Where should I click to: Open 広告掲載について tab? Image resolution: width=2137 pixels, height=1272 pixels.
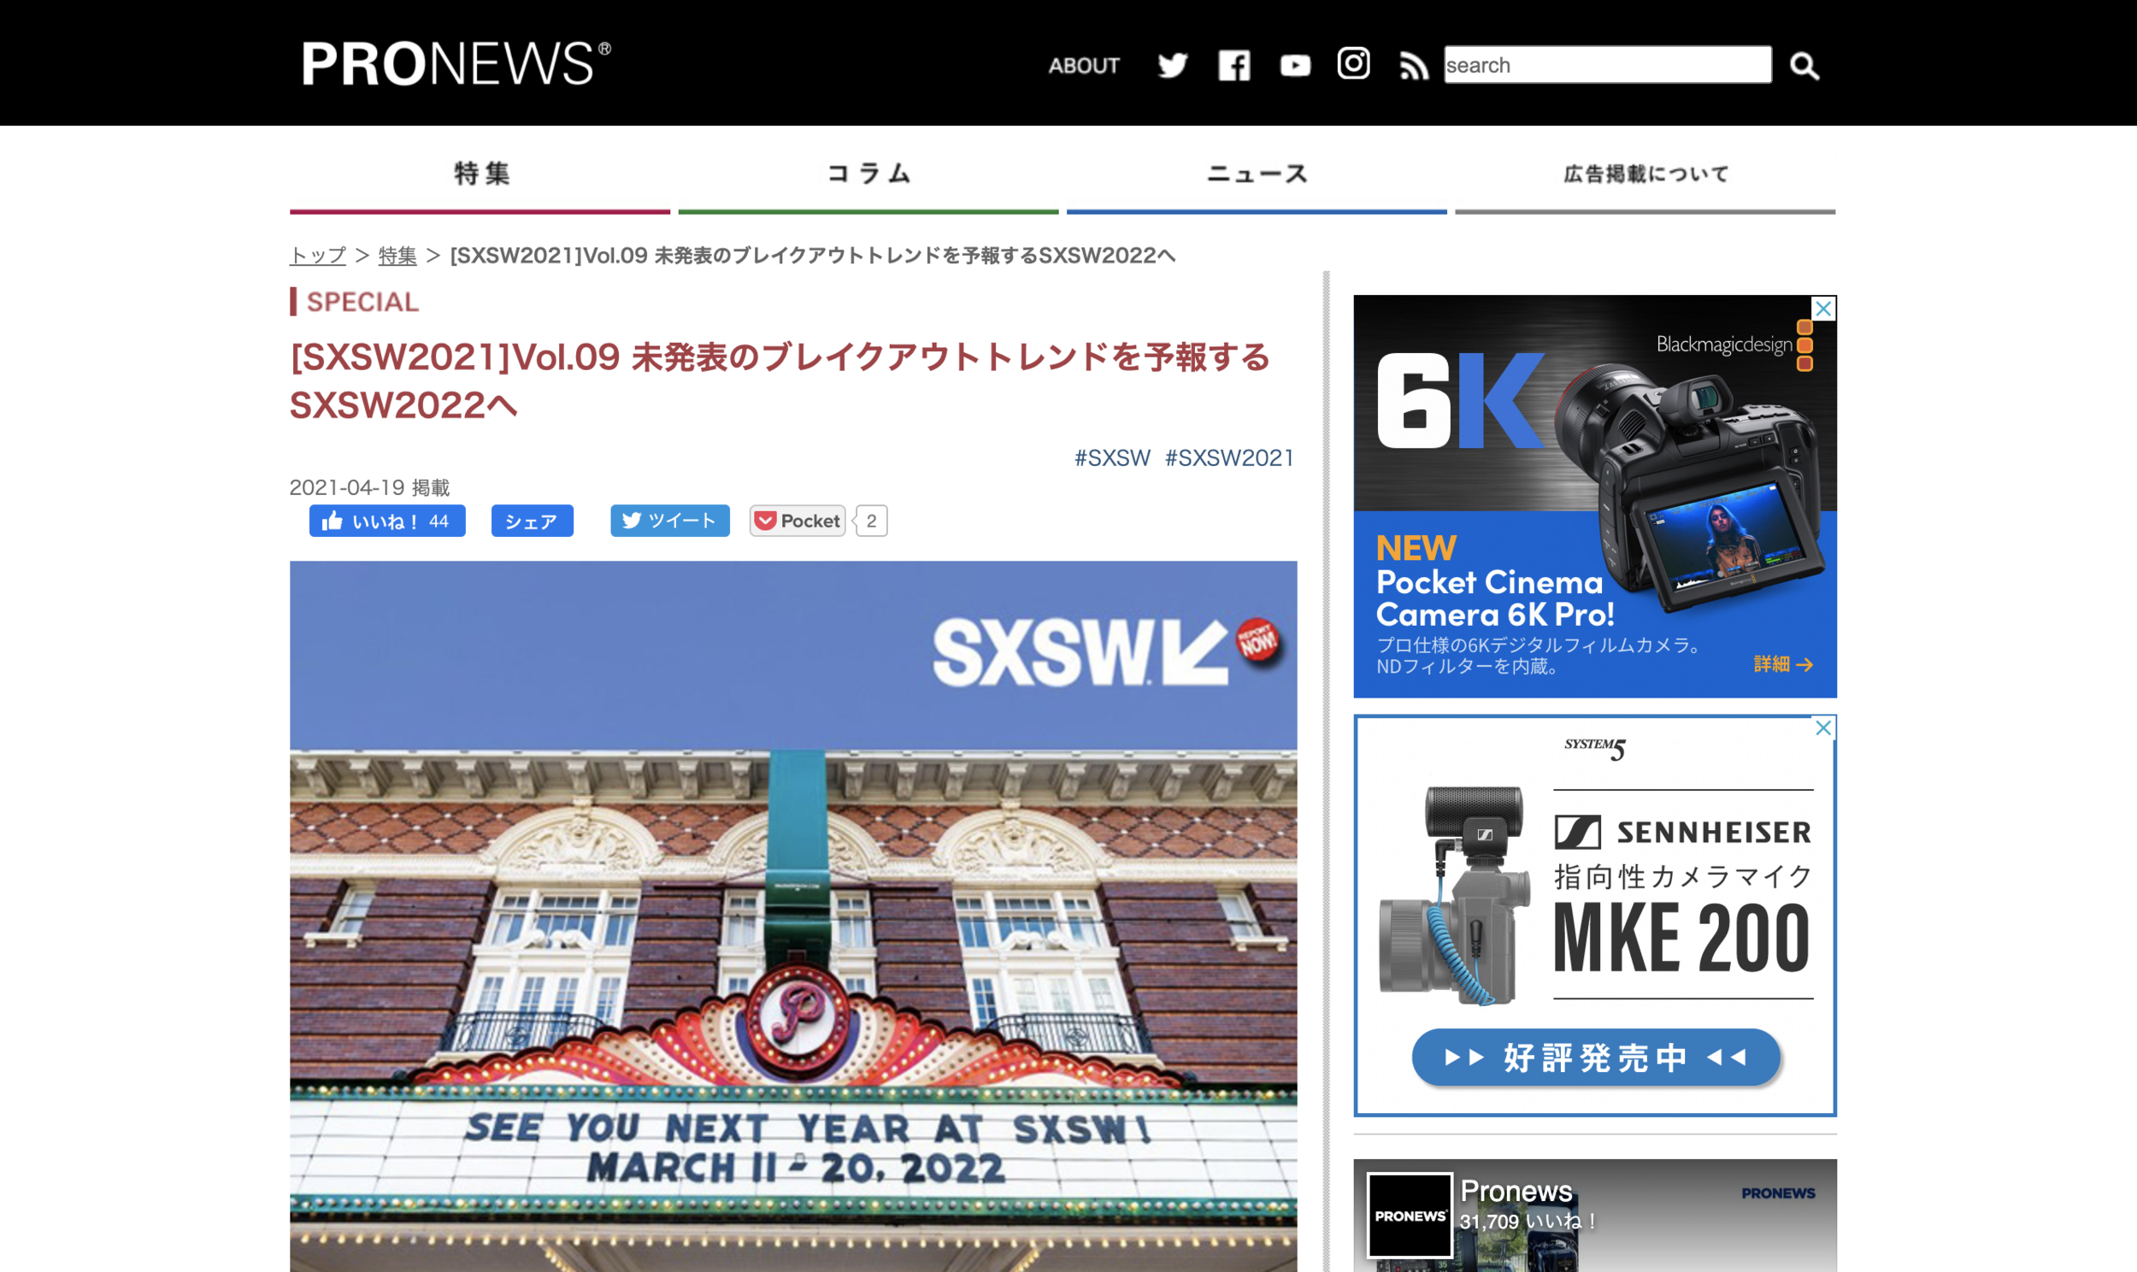pyautogui.click(x=1645, y=174)
